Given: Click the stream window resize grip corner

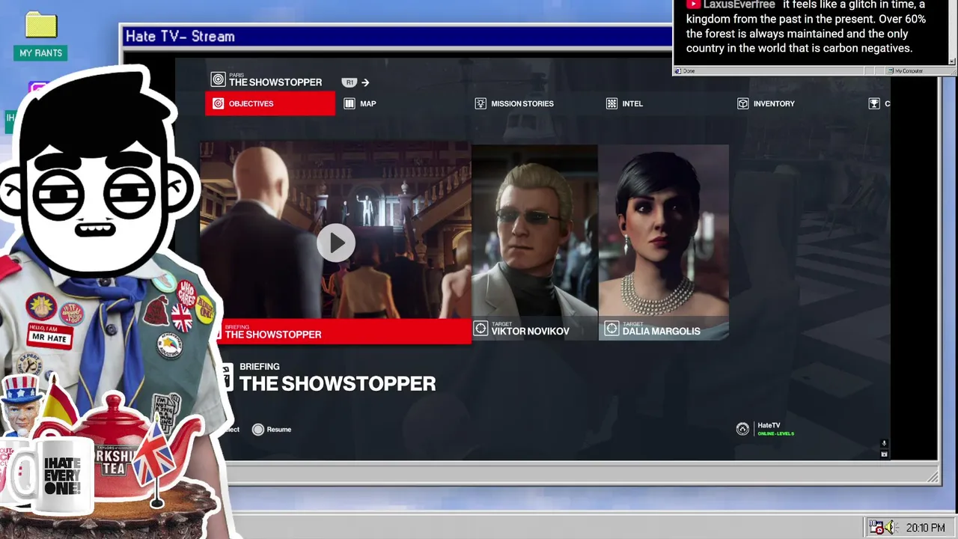Looking at the screenshot, I should (x=933, y=476).
